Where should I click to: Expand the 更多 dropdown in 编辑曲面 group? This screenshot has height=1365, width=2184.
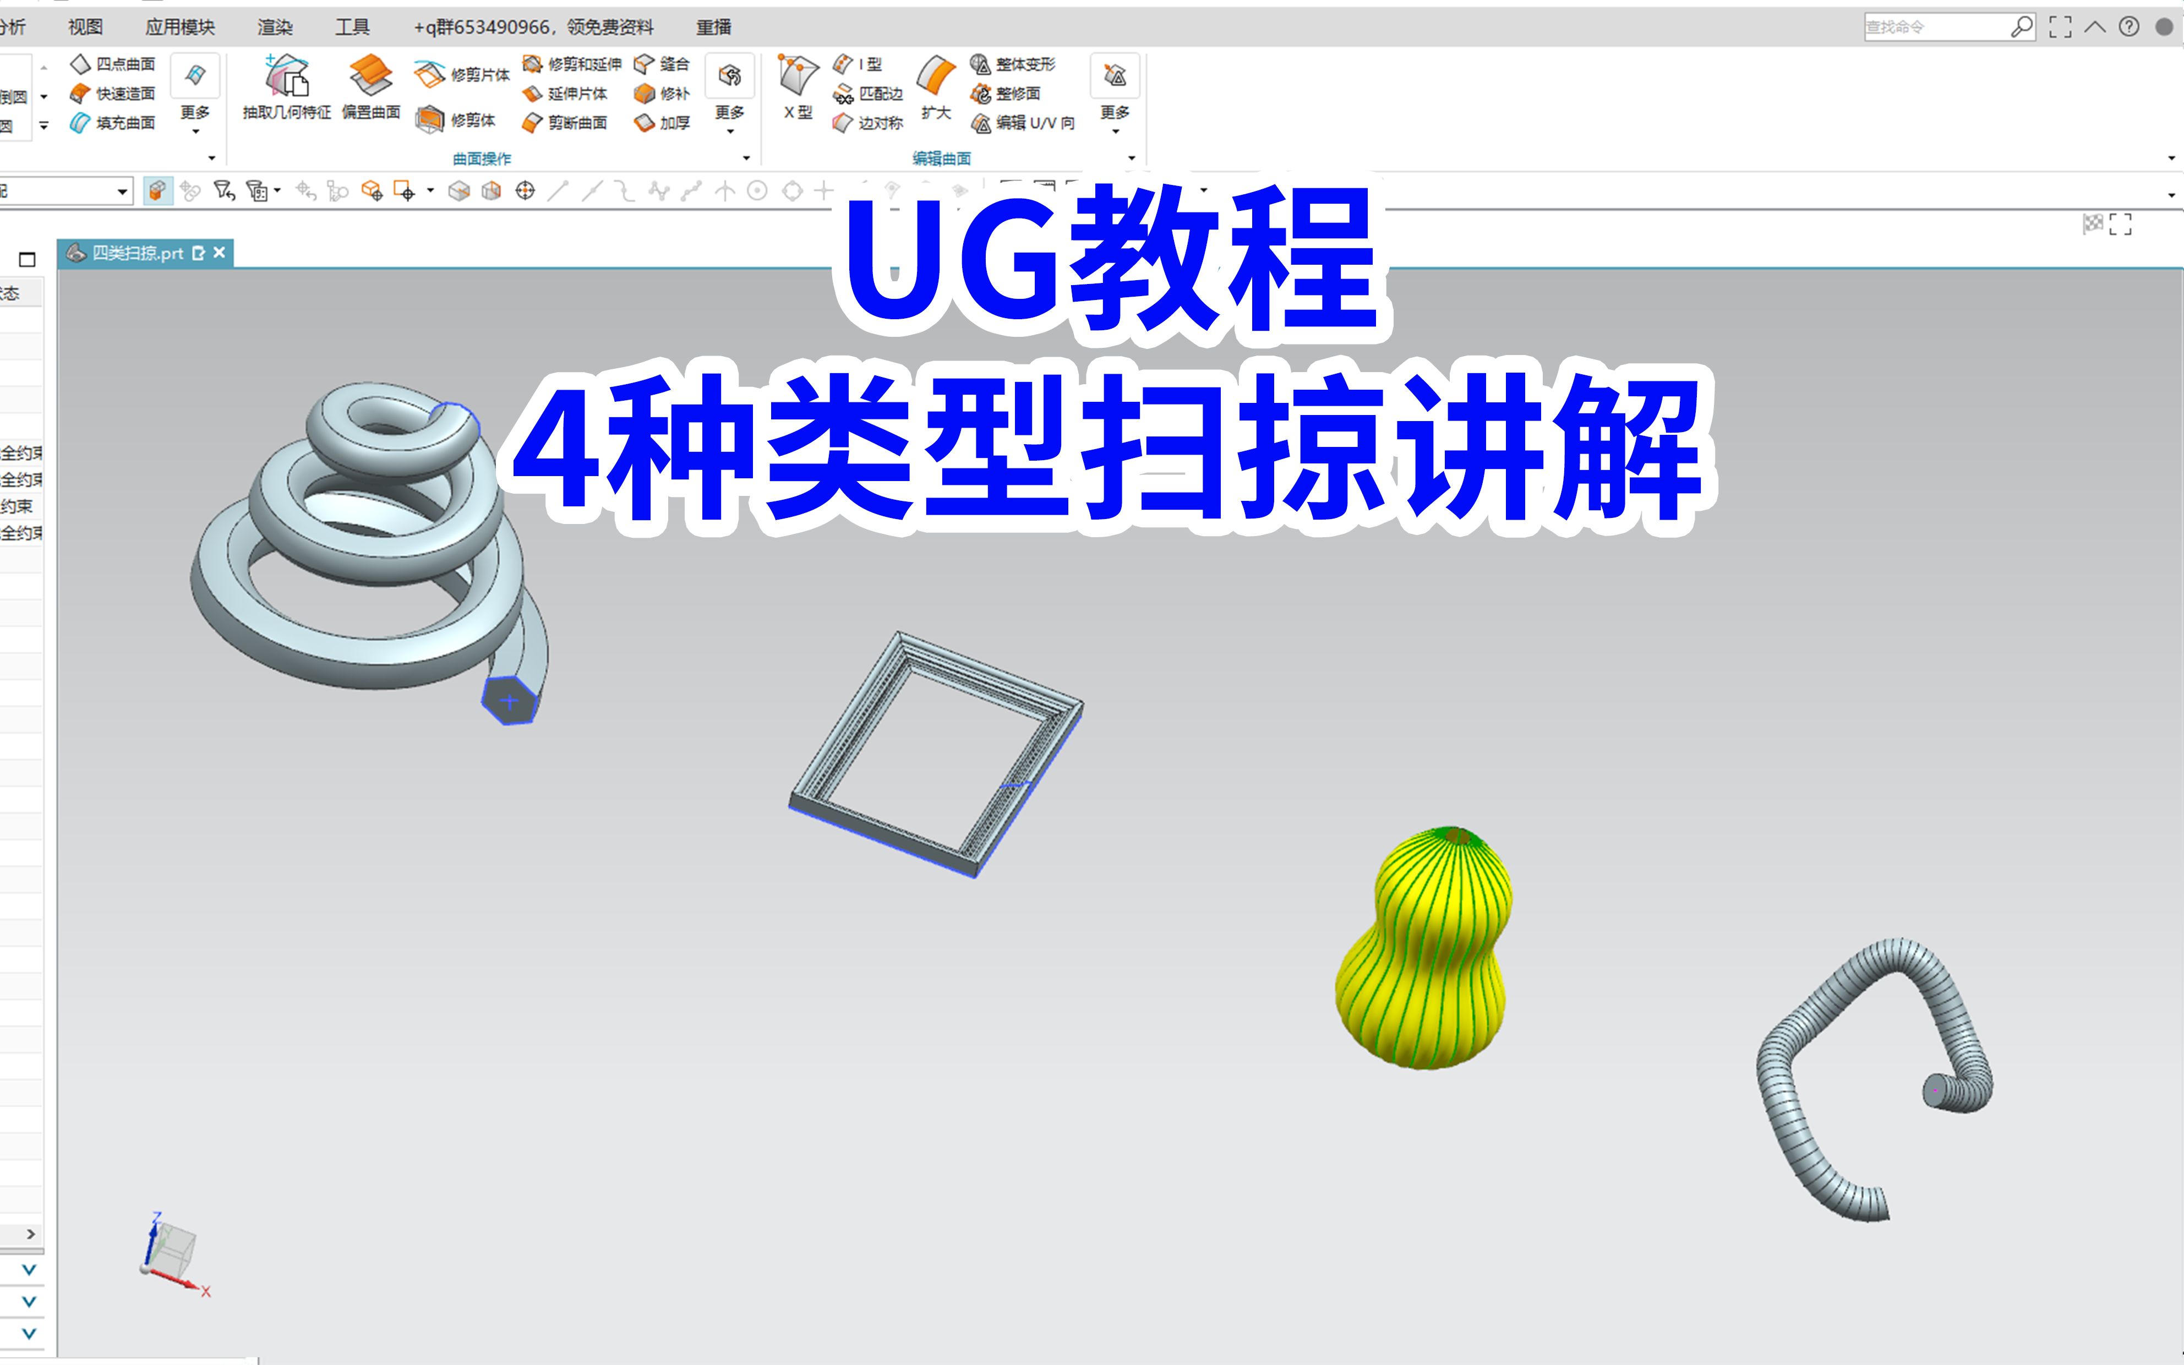(x=1115, y=117)
